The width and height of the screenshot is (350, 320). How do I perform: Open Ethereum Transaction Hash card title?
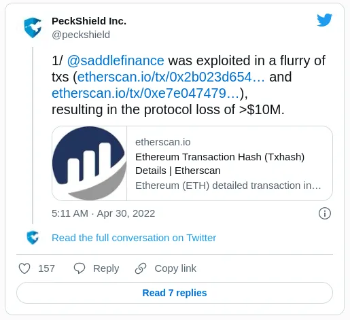pyautogui.click(x=220, y=164)
